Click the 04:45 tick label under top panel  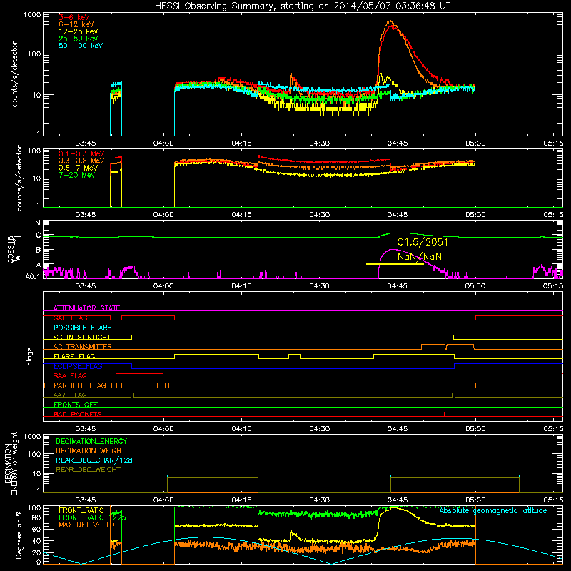coord(398,143)
